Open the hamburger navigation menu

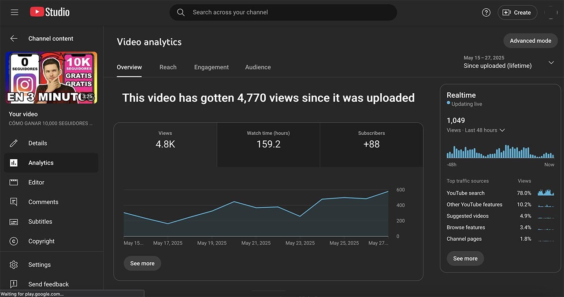pyautogui.click(x=15, y=12)
